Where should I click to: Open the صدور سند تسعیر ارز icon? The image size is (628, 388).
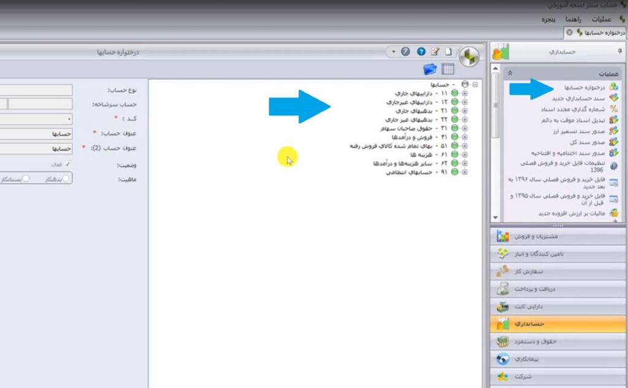pyautogui.click(x=613, y=131)
